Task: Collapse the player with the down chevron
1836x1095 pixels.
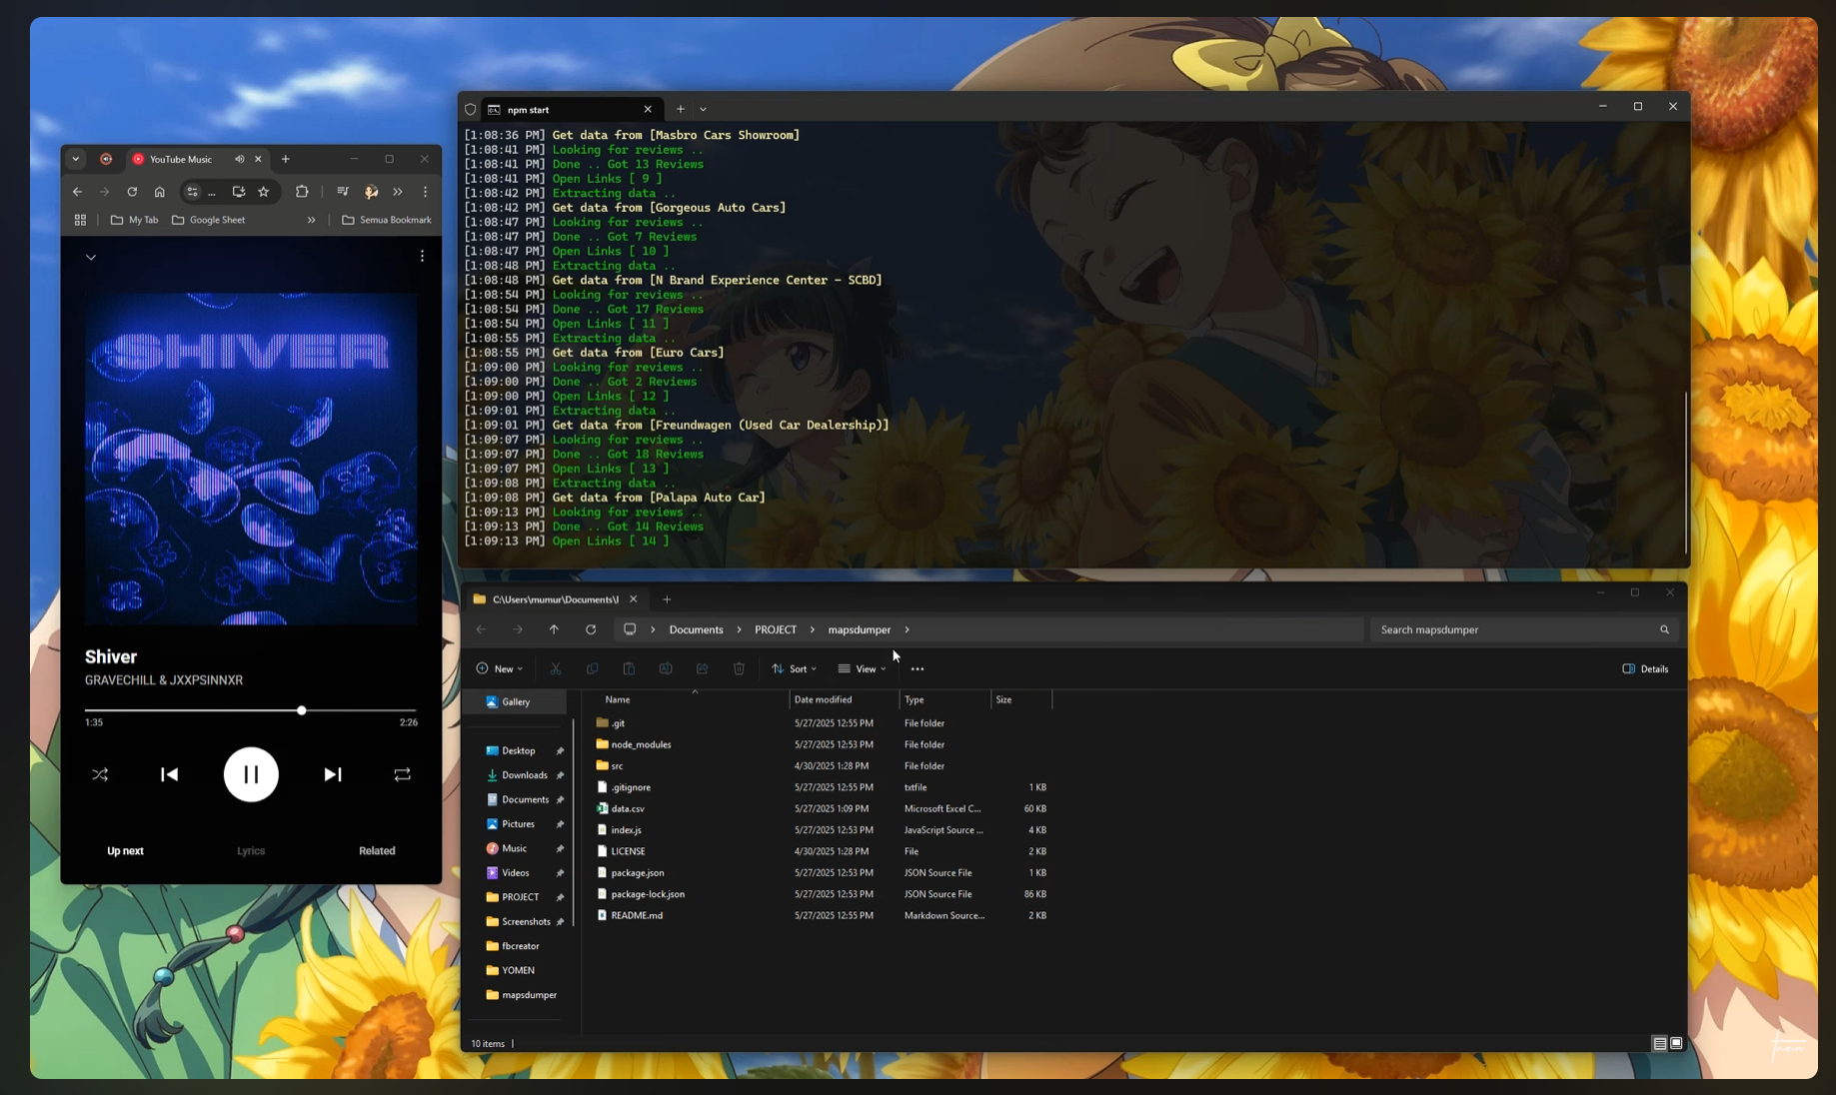Action: coord(91,257)
